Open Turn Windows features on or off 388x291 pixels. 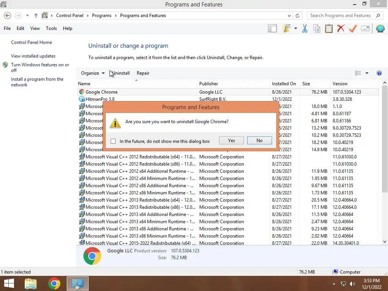click(40, 67)
